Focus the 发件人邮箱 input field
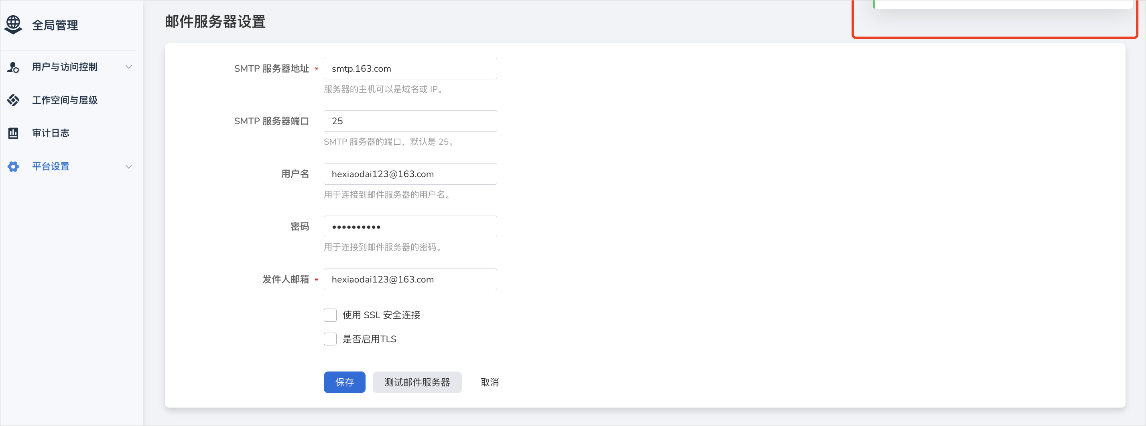The height and width of the screenshot is (426, 1146). [x=410, y=279]
